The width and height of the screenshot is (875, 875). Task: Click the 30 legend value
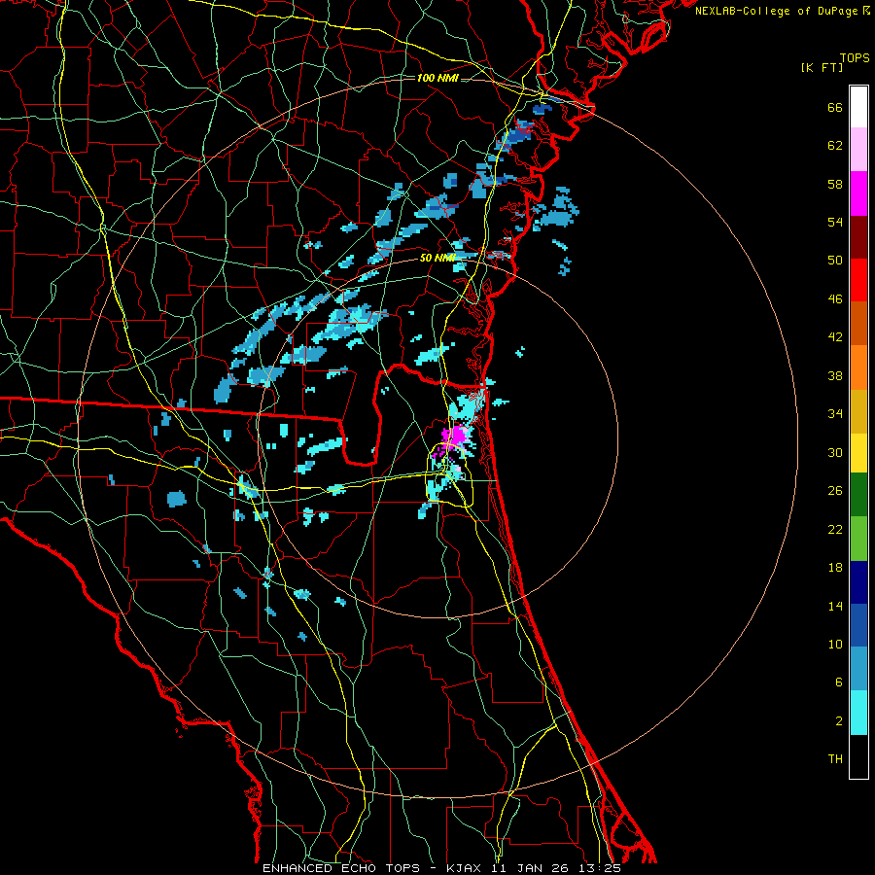(x=835, y=452)
